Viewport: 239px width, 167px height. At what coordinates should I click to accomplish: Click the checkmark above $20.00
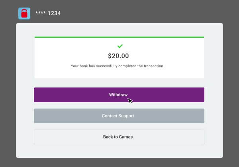[x=120, y=46]
